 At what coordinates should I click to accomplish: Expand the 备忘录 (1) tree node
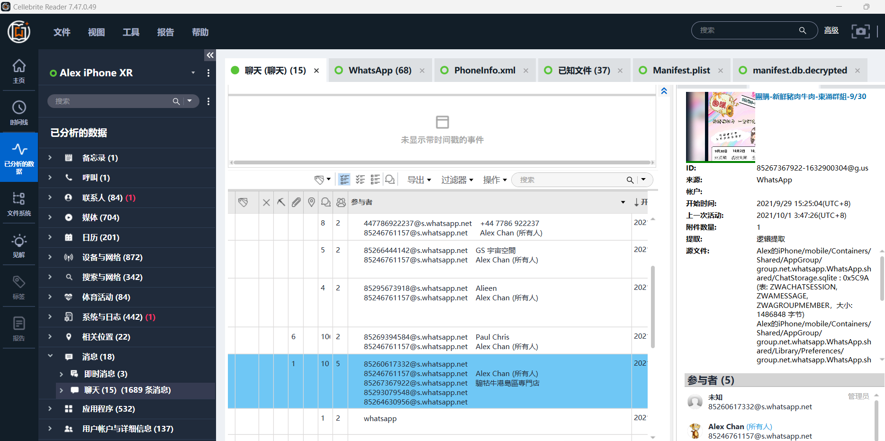50,158
